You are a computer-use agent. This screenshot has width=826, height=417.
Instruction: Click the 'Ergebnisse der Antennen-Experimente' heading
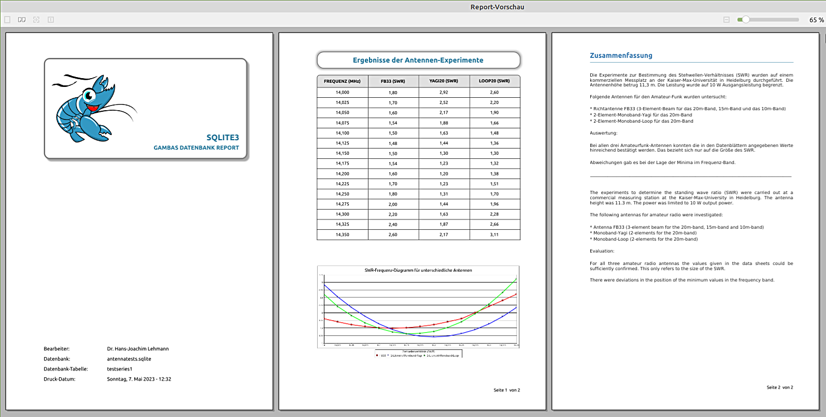(x=418, y=60)
